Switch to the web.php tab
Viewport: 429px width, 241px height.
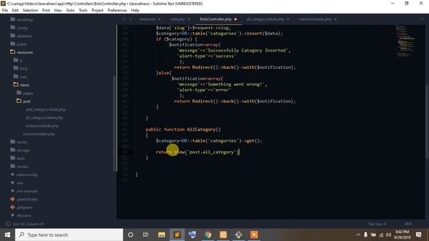pos(177,19)
